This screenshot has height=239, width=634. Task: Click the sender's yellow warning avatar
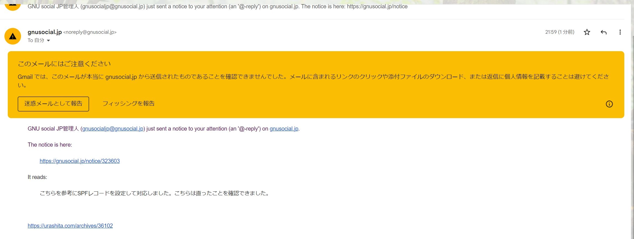(13, 36)
